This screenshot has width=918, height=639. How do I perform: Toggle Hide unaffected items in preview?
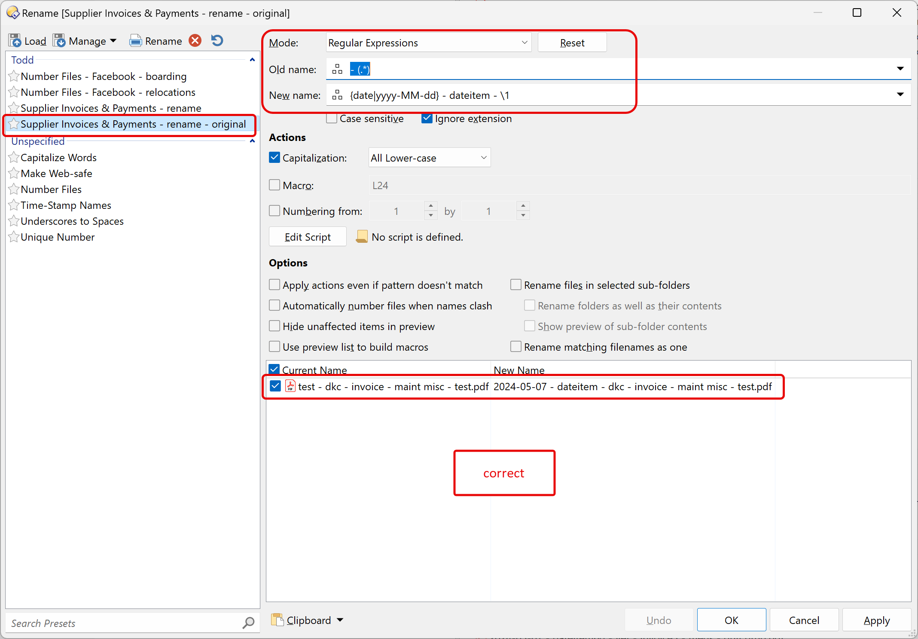[x=274, y=326]
